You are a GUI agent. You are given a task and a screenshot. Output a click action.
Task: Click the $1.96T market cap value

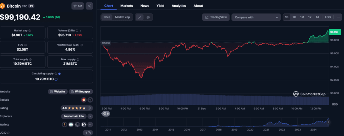[x=17, y=35]
